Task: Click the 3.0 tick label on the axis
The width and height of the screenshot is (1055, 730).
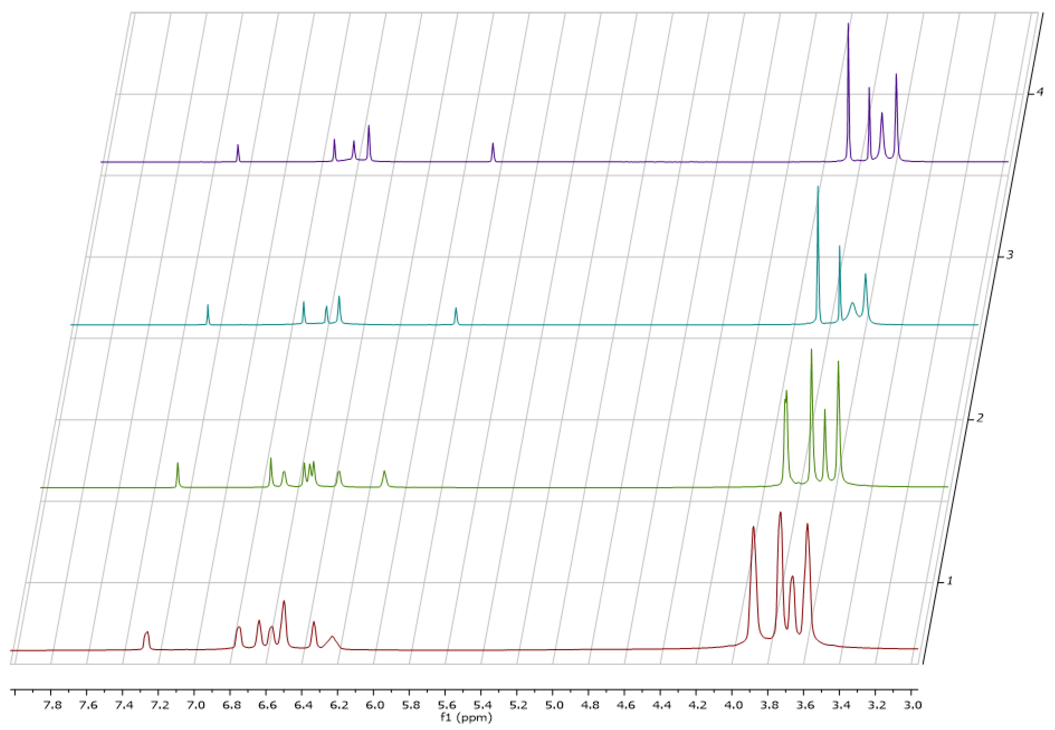Action: click(912, 705)
